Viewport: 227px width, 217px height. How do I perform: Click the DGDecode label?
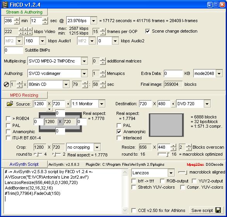click(215, 165)
